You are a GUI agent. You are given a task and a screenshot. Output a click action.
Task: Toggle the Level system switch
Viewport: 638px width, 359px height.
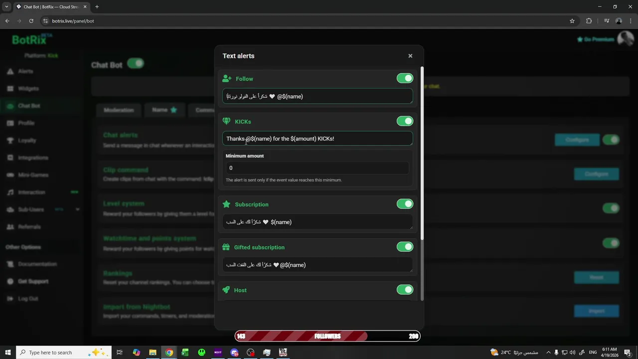coord(611,208)
